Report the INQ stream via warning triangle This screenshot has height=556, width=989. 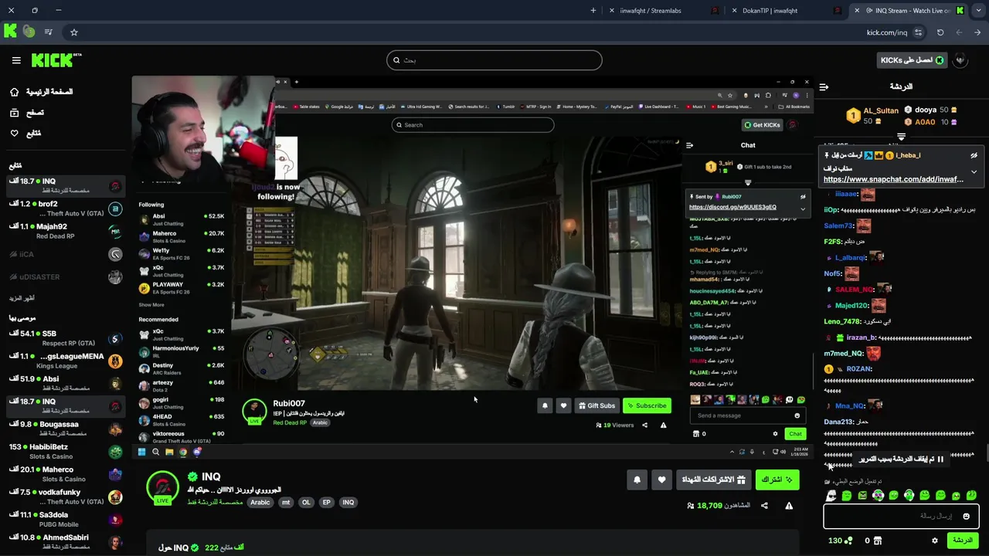click(789, 506)
